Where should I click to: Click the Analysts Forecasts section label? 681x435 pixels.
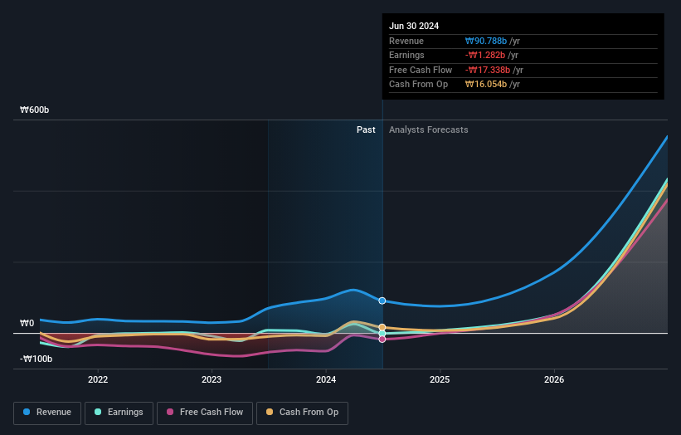click(x=428, y=130)
